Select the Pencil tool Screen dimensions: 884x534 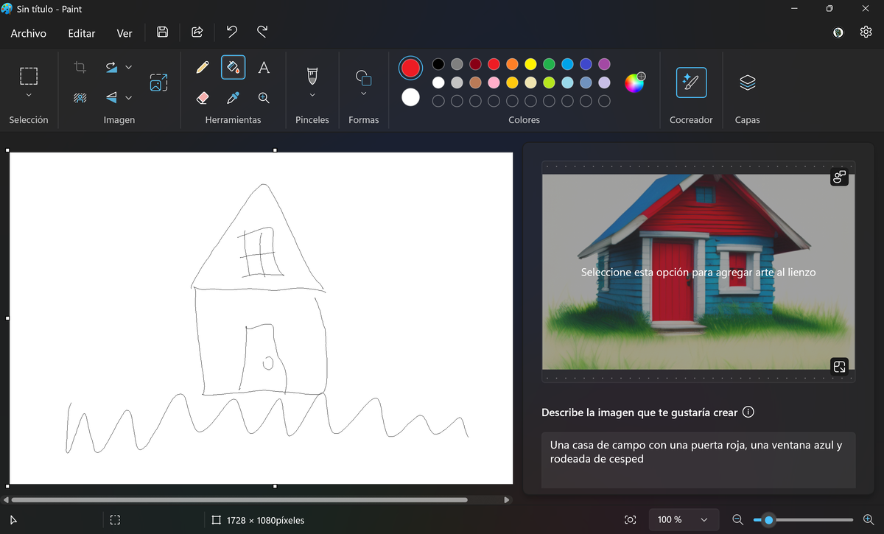(x=203, y=68)
